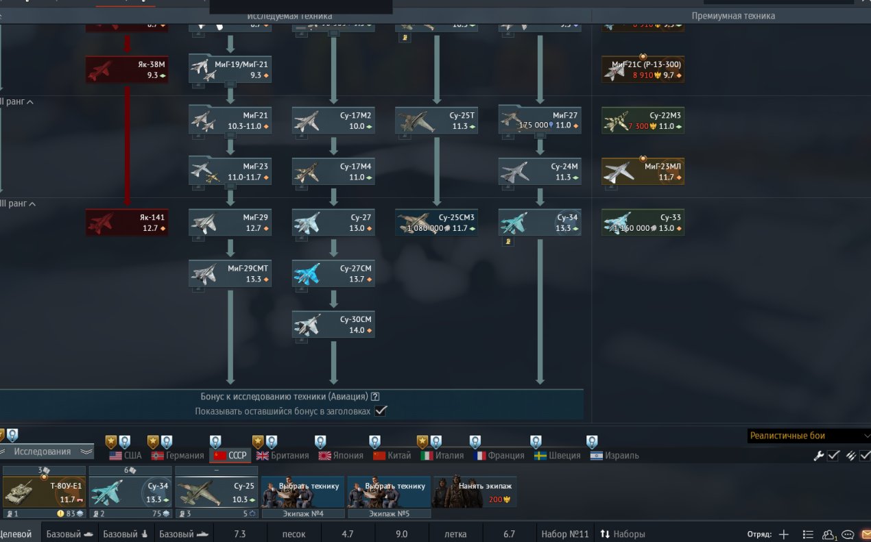Open the contacts list icon

pos(829,534)
